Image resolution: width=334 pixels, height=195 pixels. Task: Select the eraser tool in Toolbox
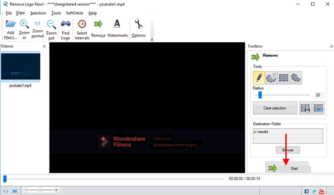271,77
